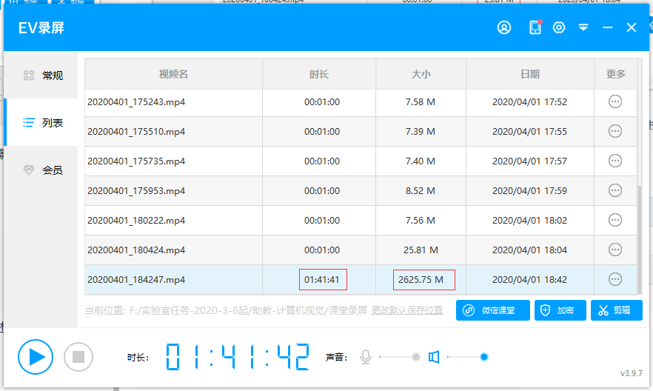Click the v3.9.7 version label
The width and height of the screenshot is (653, 391).
(x=632, y=373)
